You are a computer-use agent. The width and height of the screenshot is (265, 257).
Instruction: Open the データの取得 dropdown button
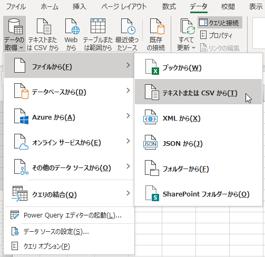[x=14, y=34]
